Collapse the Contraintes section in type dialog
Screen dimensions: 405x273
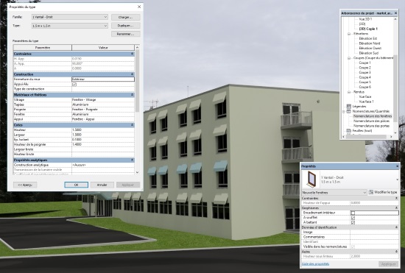point(132,54)
